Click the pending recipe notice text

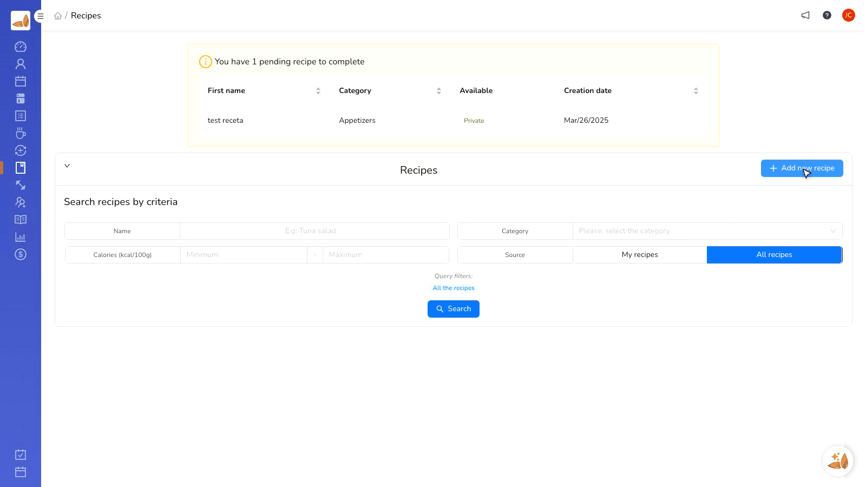[x=290, y=62]
